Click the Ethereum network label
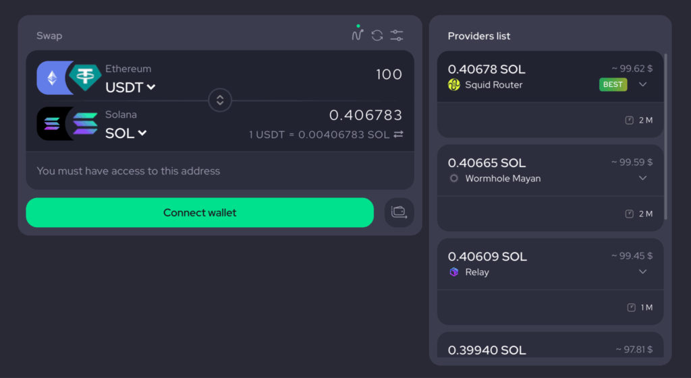This screenshot has width=691, height=378. tap(128, 69)
